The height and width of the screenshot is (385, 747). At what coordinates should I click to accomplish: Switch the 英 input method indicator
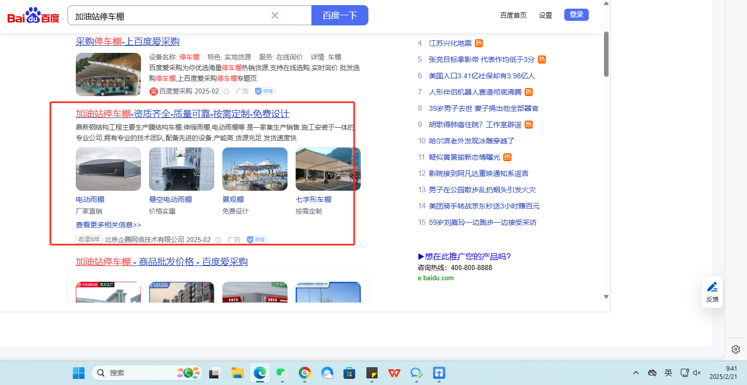click(668, 373)
